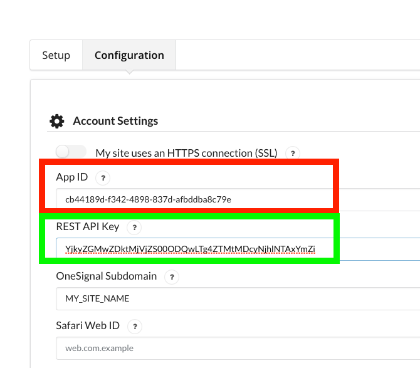Image resolution: width=420 pixels, height=368 pixels.
Task: Click the Safari Web ID question mark
Action: [x=132, y=326]
